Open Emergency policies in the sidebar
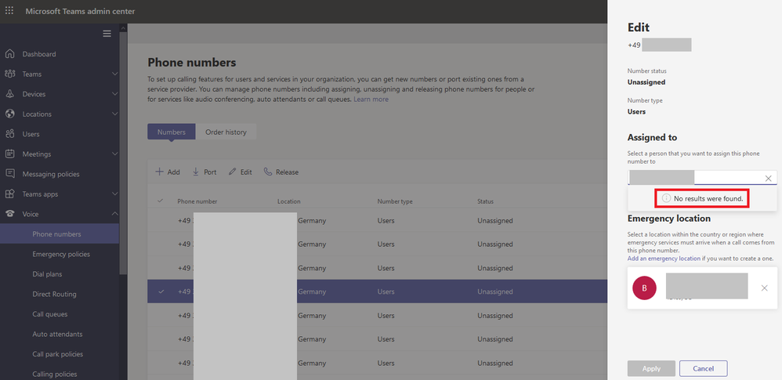The image size is (782, 380). pyautogui.click(x=60, y=254)
